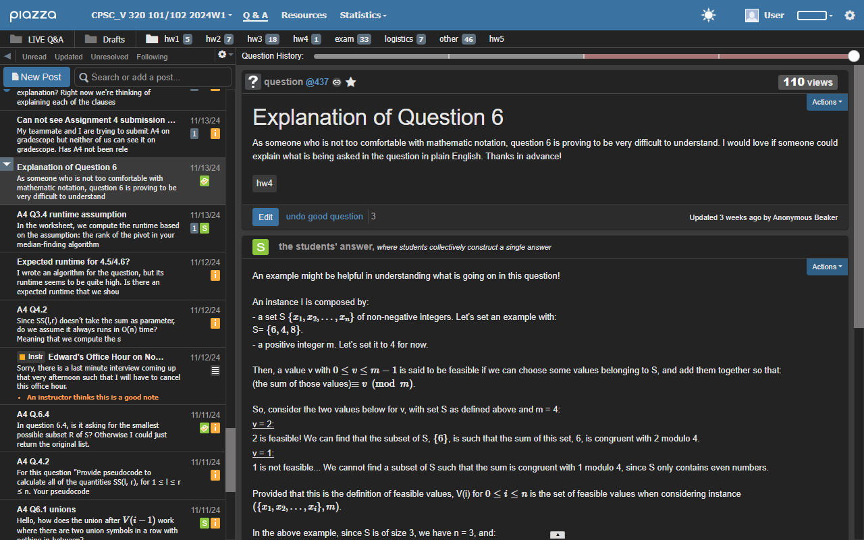
Task: Collapse the post feed with left arrow
Action: 7,57
